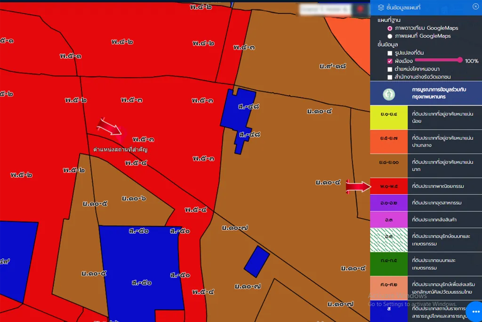Click the ย.๑๐-๖ zone label on map
The height and width of the screenshot is (322, 482).
[x=134, y=198]
